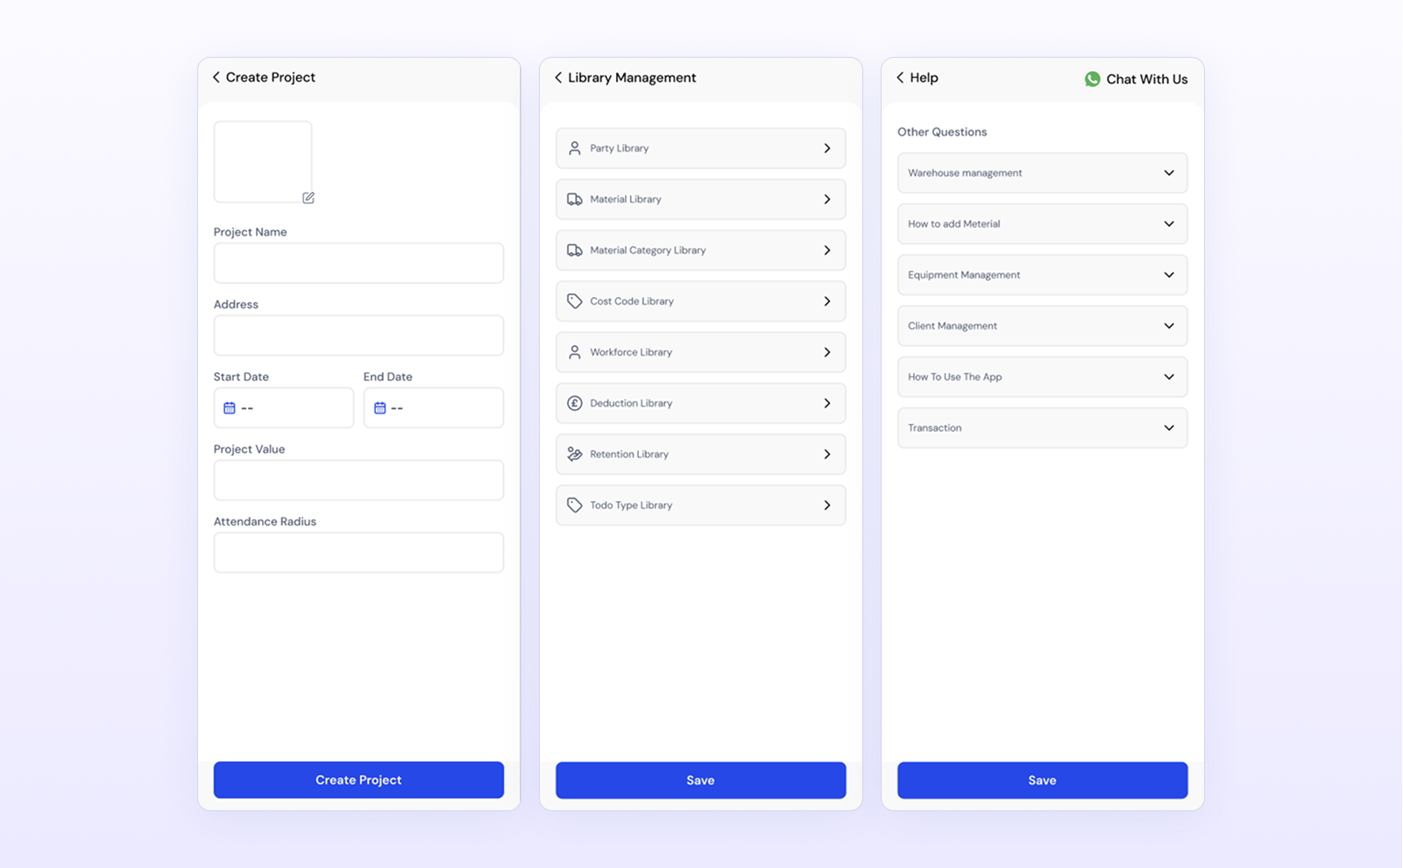Select the Party Library person icon
This screenshot has height=868, width=1403.
tap(575, 148)
